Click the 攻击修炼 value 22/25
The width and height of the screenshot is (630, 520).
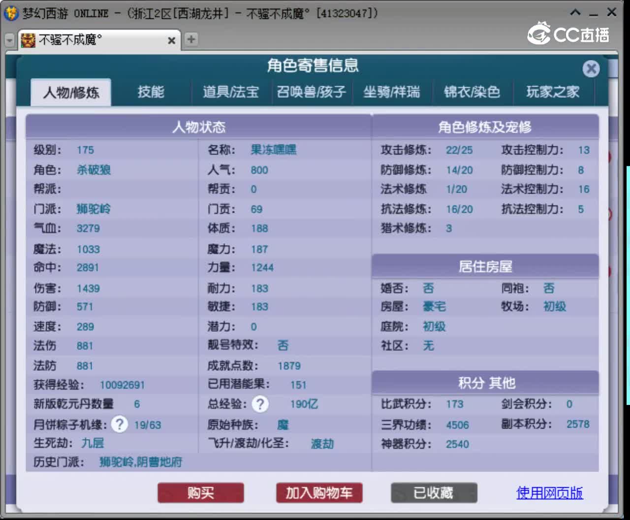pyautogui.click(x=459, y=150)
